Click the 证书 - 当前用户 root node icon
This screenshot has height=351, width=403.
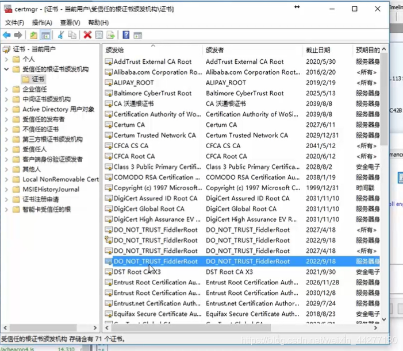pos(6,49)
